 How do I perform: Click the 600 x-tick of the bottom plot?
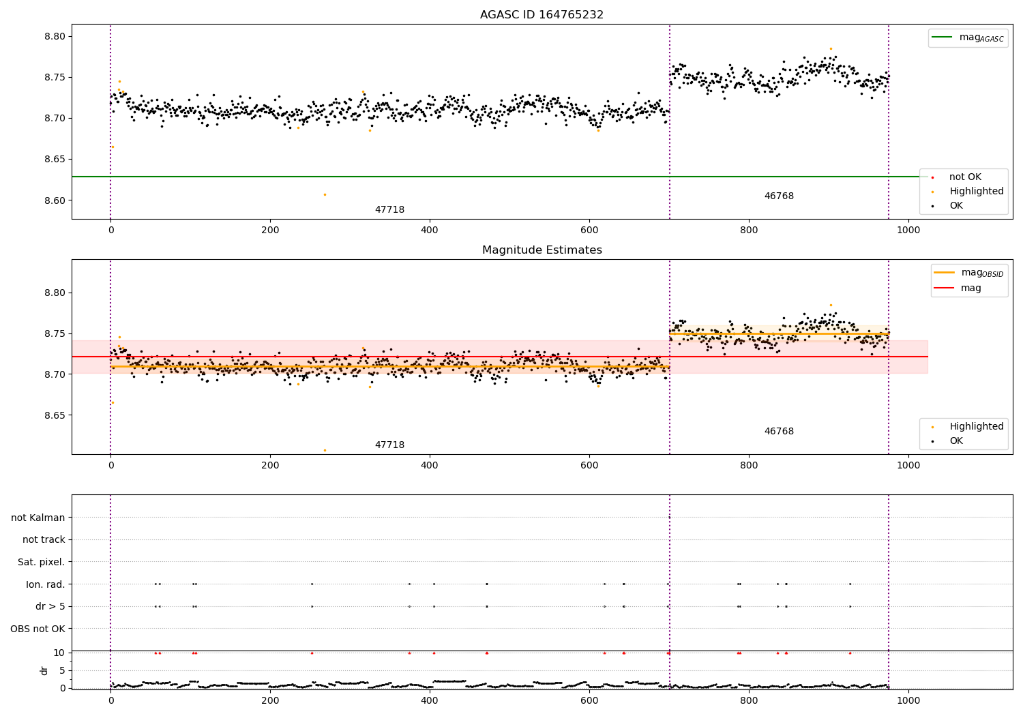589,701
